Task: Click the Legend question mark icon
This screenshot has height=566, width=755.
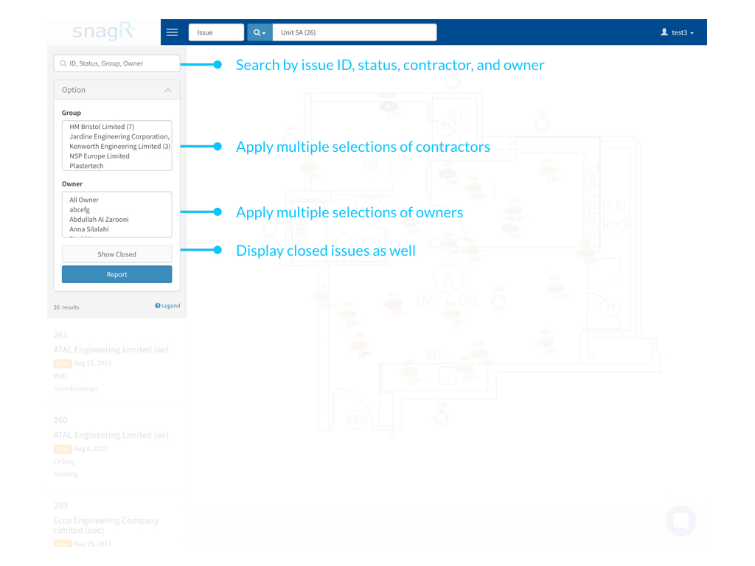Action: pyautogui.click(x=158, y=306)
